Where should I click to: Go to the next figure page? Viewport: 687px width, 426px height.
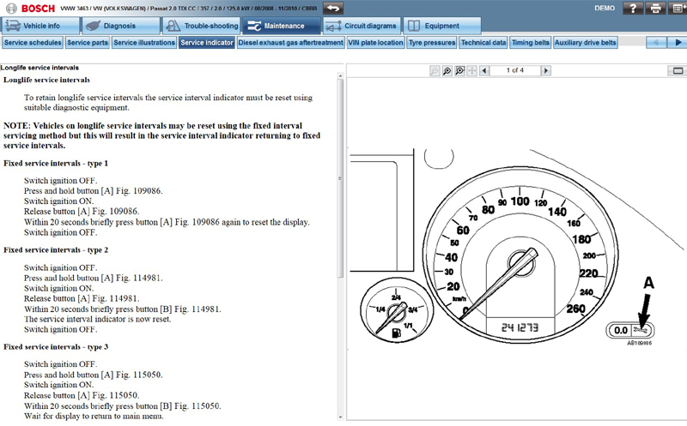pyautogui.click(x=546, y=70)
